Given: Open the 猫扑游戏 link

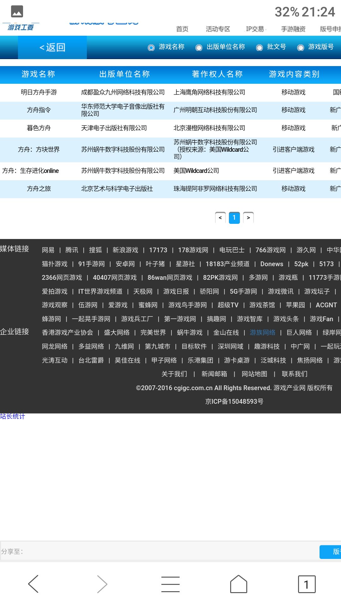Looking at the screenshot, I should pyautogui.click(x=55, y=264).
